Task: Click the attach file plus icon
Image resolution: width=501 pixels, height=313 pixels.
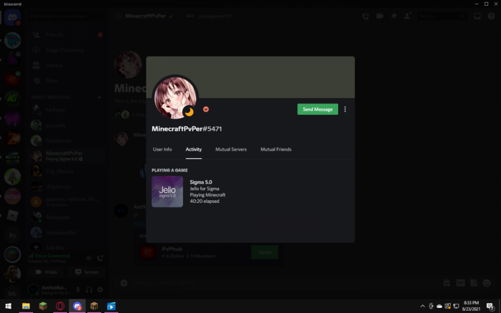Action: tap(124, 283)
